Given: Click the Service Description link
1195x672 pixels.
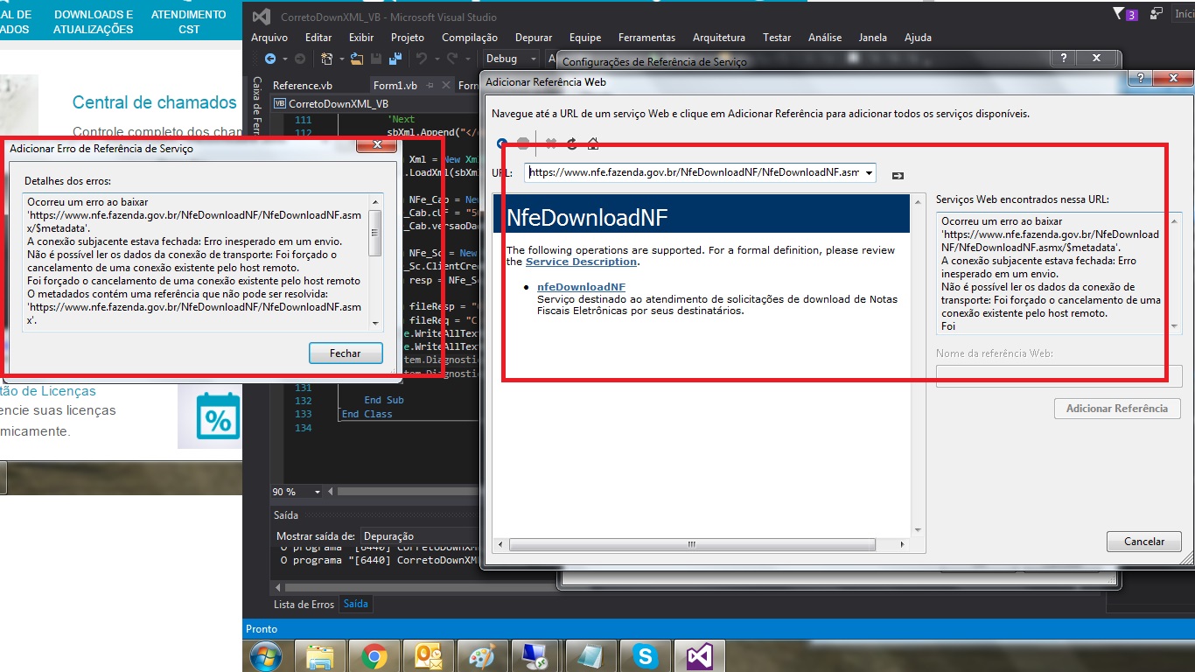Looking at the screenshot, I should [581, 262].
